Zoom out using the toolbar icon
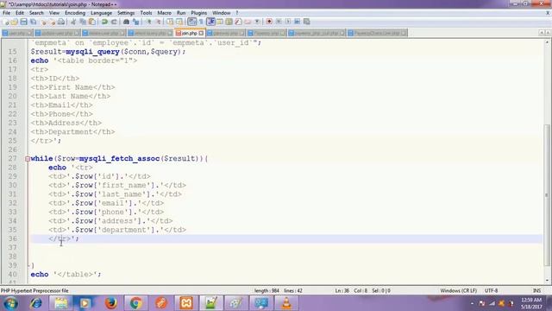This screenshot has height=311, width=552. point(158,22)
